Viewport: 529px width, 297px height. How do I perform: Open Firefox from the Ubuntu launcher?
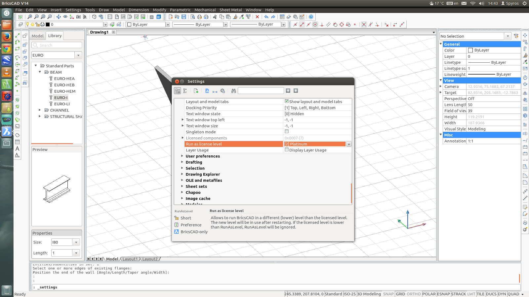pos(7,37)
